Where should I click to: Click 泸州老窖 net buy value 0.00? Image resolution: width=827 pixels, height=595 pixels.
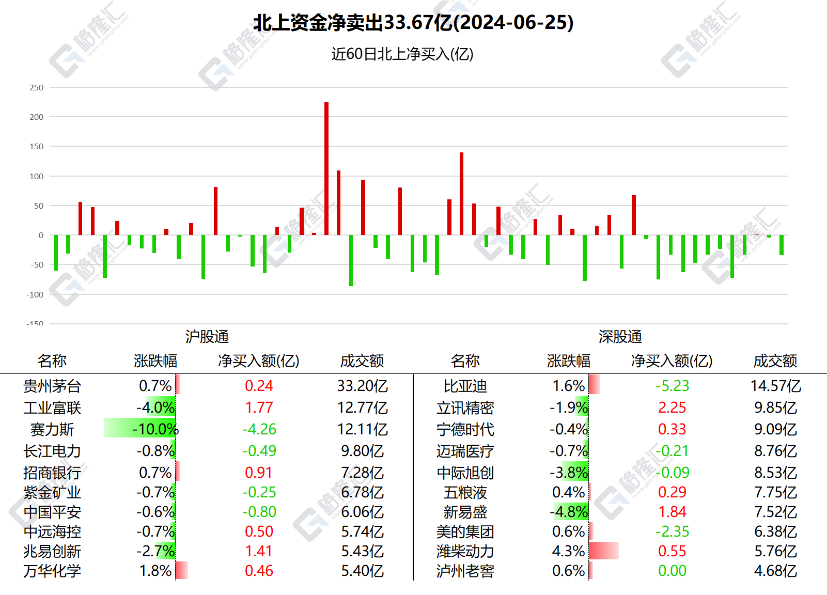pos(672,571)
